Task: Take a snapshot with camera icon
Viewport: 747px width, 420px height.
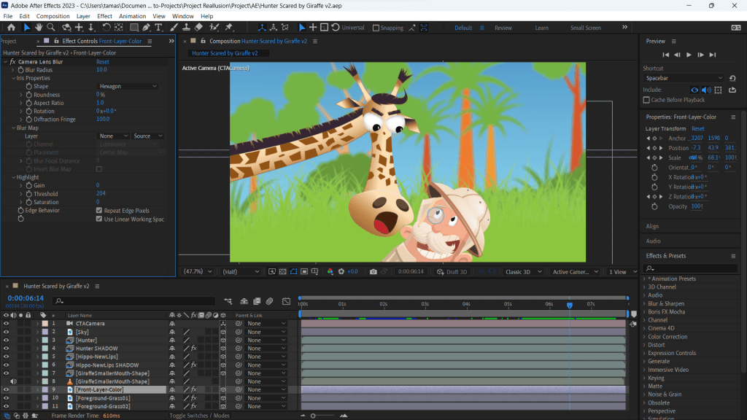Action: tap(373, 272)
